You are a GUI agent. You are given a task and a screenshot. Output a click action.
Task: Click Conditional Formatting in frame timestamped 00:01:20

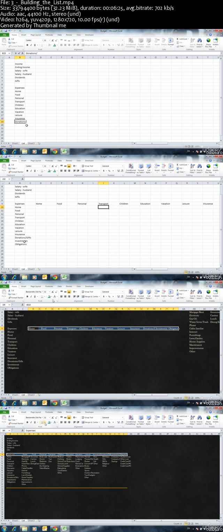pyautogui.click(x=131, y=43)
